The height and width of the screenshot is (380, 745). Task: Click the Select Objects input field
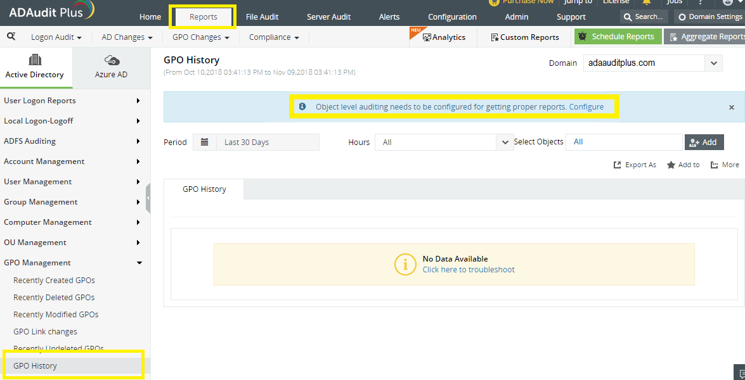tap(624, 142)
